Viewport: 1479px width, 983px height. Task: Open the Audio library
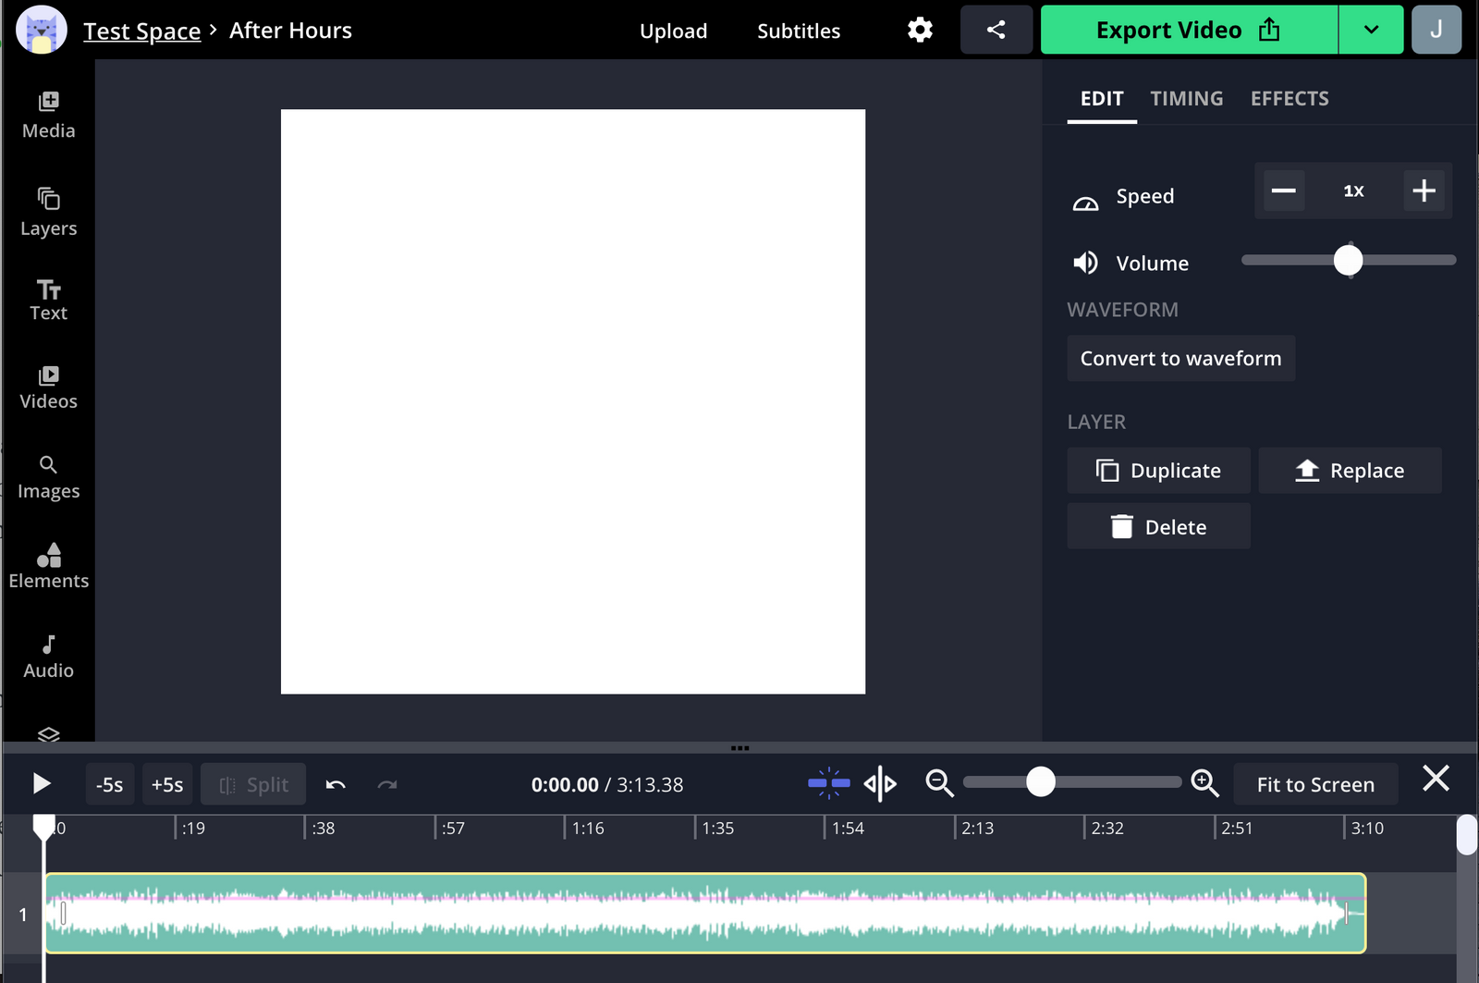point(47,654)
